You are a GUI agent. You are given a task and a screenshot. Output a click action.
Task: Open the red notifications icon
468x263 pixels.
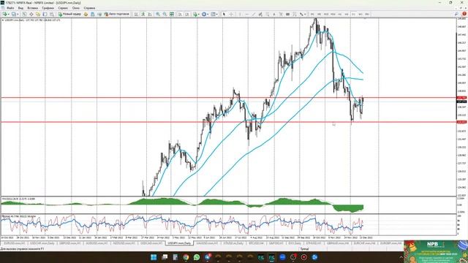pyautogui.click(x=464, y=14)
